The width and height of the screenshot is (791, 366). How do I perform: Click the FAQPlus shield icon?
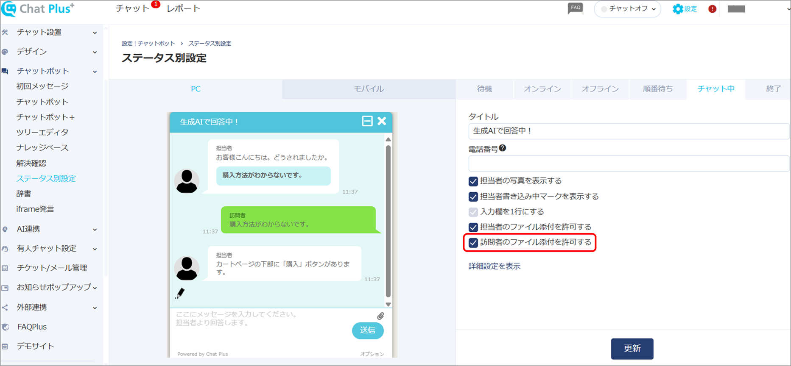pos(5,327)
